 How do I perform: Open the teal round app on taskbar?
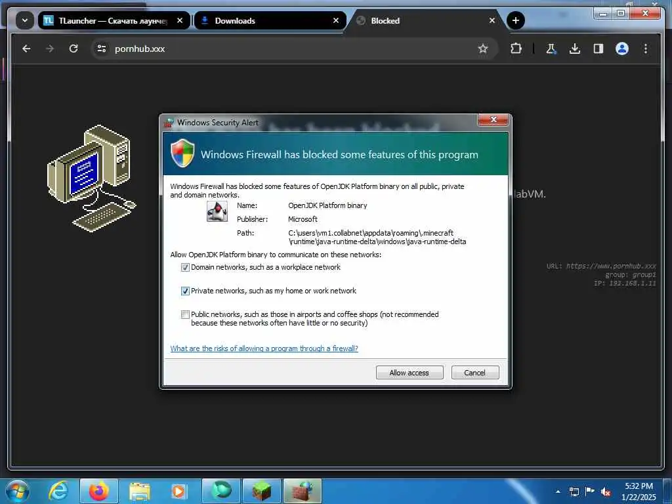[221, 491]
